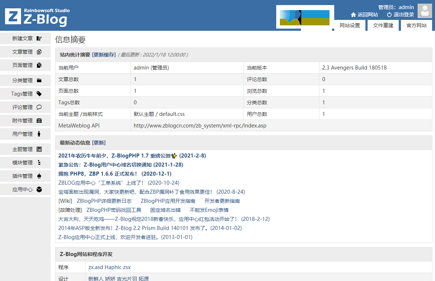Open the 2014年ASP版全新发布 news link

tap(150, 228)
